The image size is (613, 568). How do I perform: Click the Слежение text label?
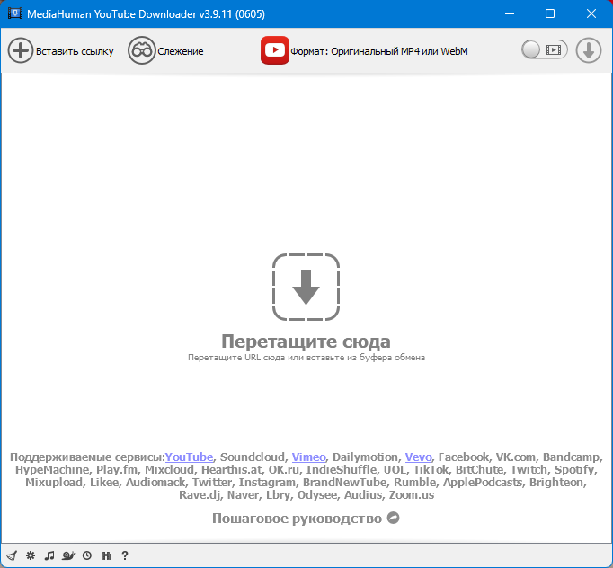point(181,51)
